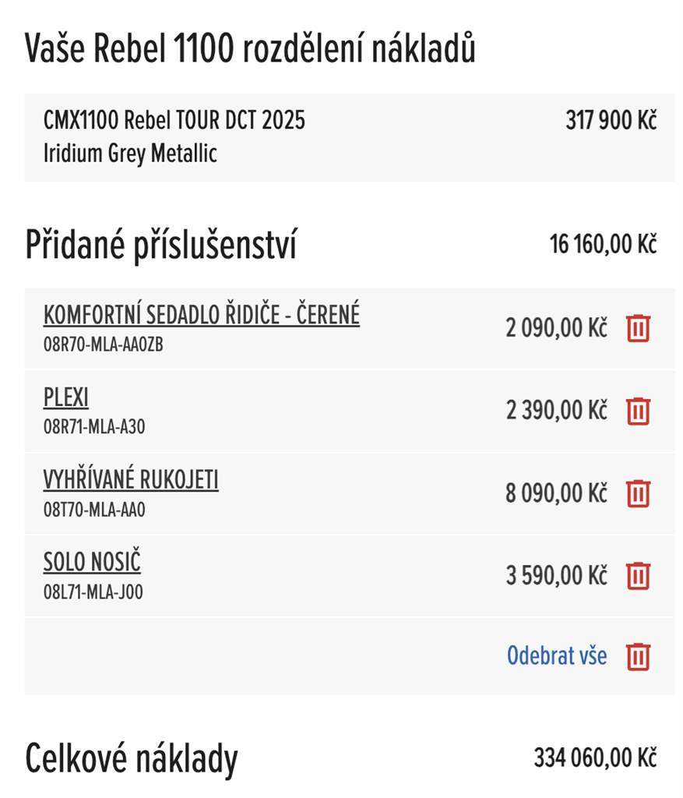Select the Iridium Grey Metallic color text
This screenshot has height=798, width=683.
pos(130,154)
